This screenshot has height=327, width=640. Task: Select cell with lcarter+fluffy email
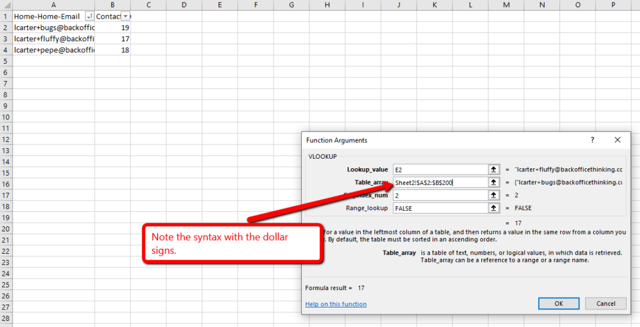coord(54,39)
